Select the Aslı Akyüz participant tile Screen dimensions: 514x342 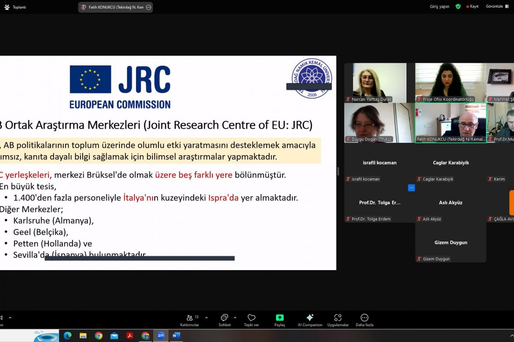[451, 203]
